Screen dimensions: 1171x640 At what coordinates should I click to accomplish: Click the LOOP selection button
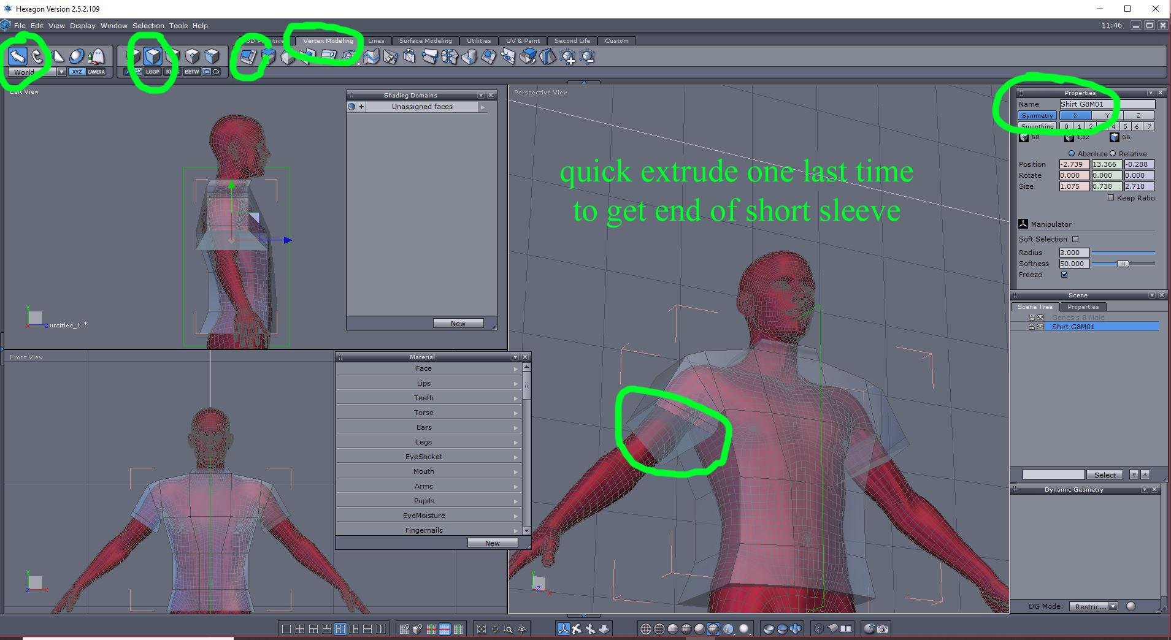[153, 72]
